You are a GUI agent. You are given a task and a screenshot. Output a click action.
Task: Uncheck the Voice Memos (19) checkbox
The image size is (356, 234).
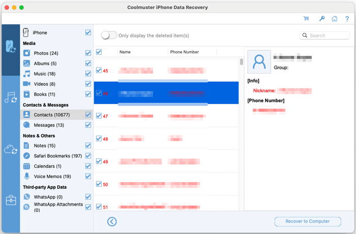pyautogui.click(x=88, y=176)
